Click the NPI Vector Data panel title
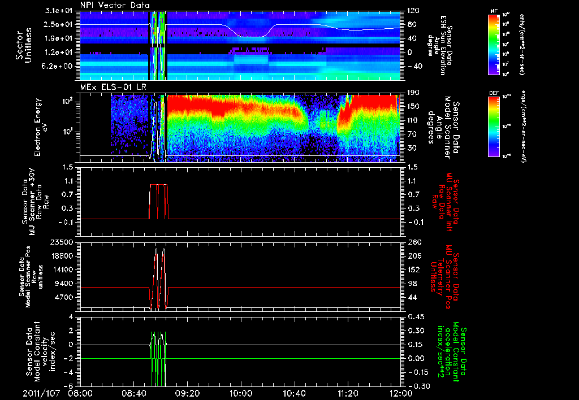The image size is (579, 400). [115, 5]
